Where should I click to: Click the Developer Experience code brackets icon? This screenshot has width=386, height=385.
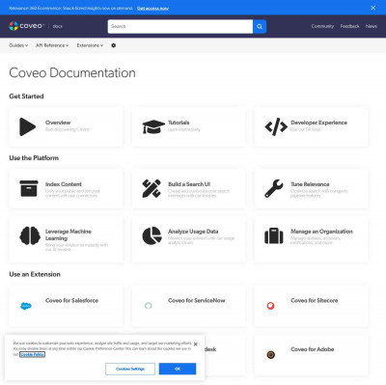pyautogui.click(x=276, y=126)
